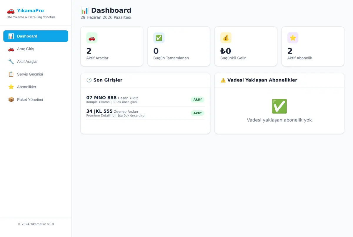Click the money bag icon on Bugünkü Gelir card
The width and height of the screenshot is (353, 237).
point(226,38)
